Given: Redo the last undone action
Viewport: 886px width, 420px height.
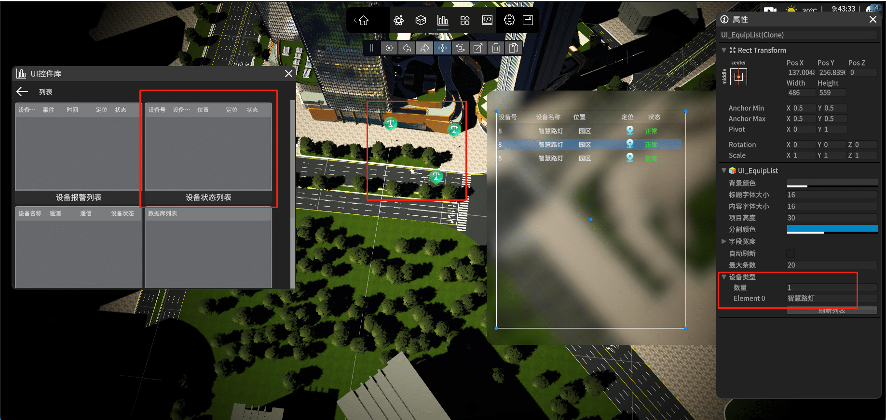Looking at the screenshot, I should 424,48.
